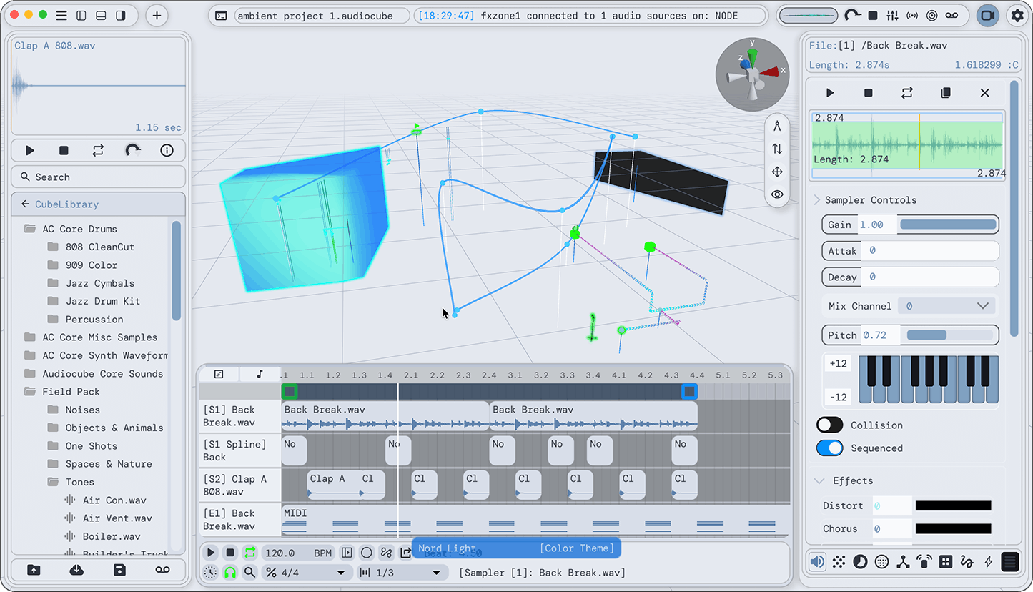Click the save disk icon in library footer
This screenshot has width=1033, height=592.
[119, 570]
